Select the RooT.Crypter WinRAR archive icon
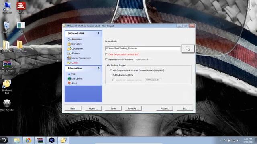 pos(7,66)
